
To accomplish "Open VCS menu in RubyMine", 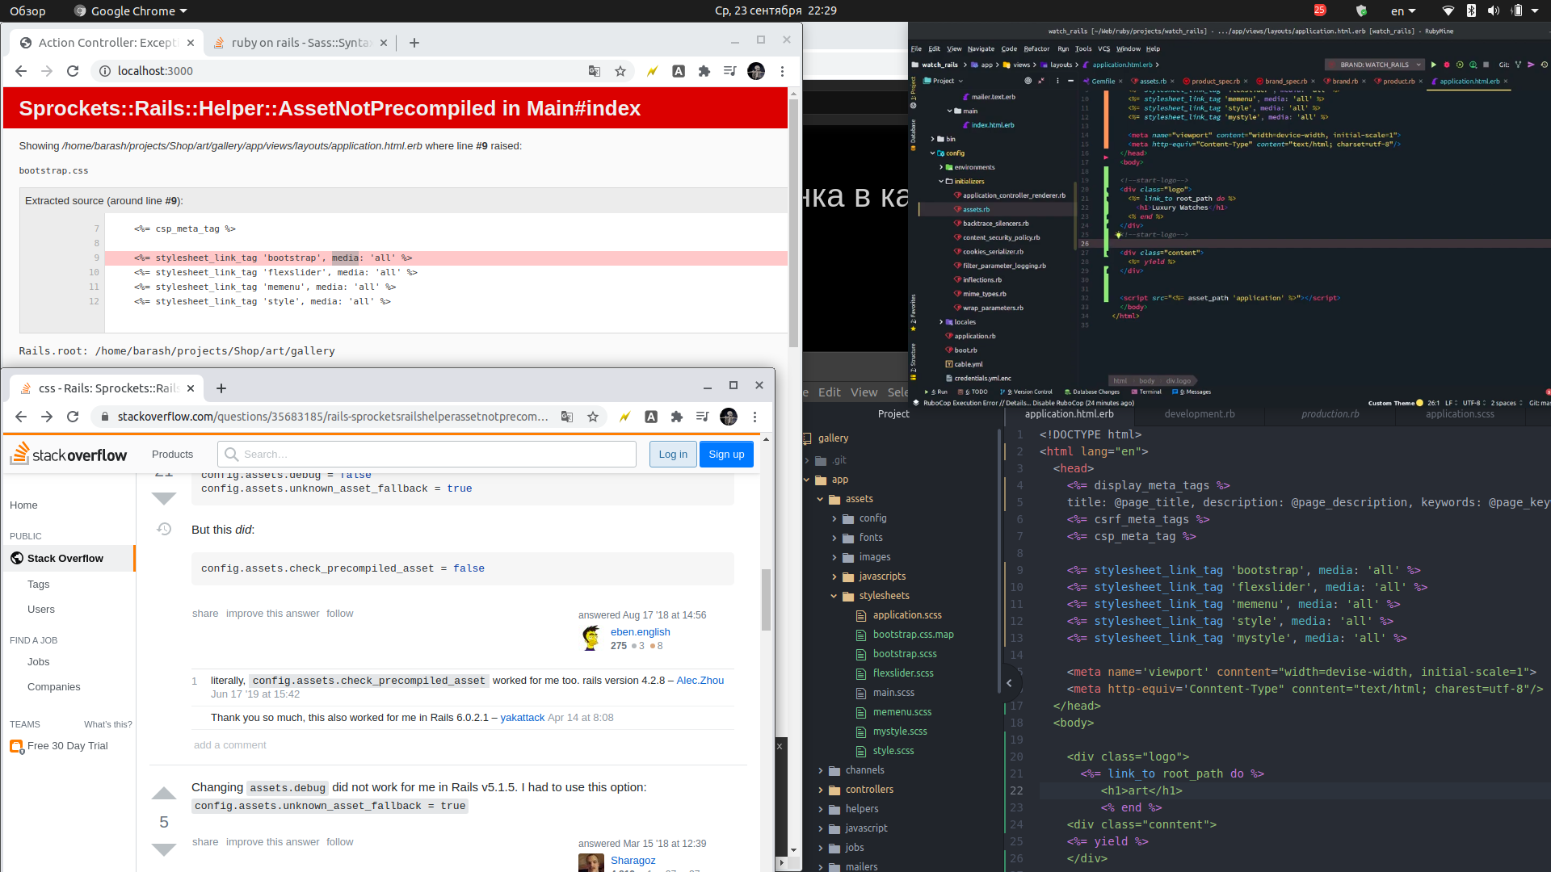I will click(x=1103, y=48).
